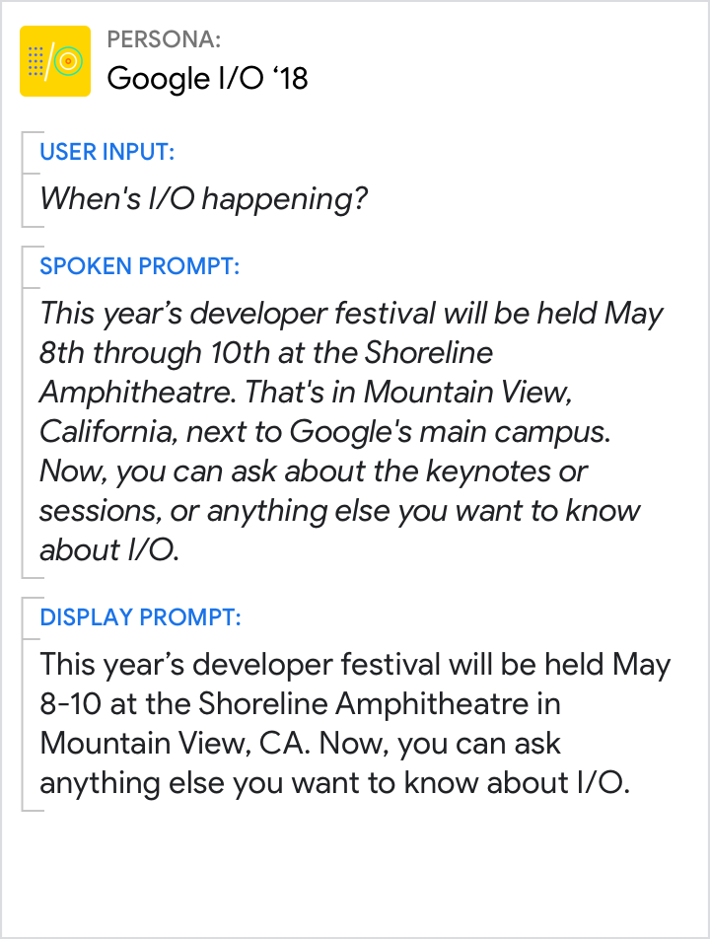
Task: Click the SPOKEN PROMPT: heading
Action: [140, 266]
